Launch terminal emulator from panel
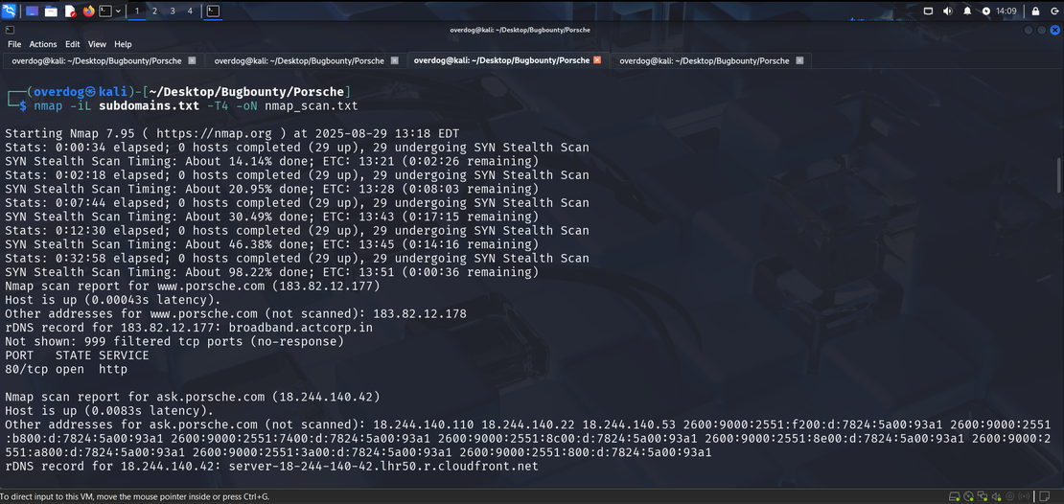 pos(104,11)
